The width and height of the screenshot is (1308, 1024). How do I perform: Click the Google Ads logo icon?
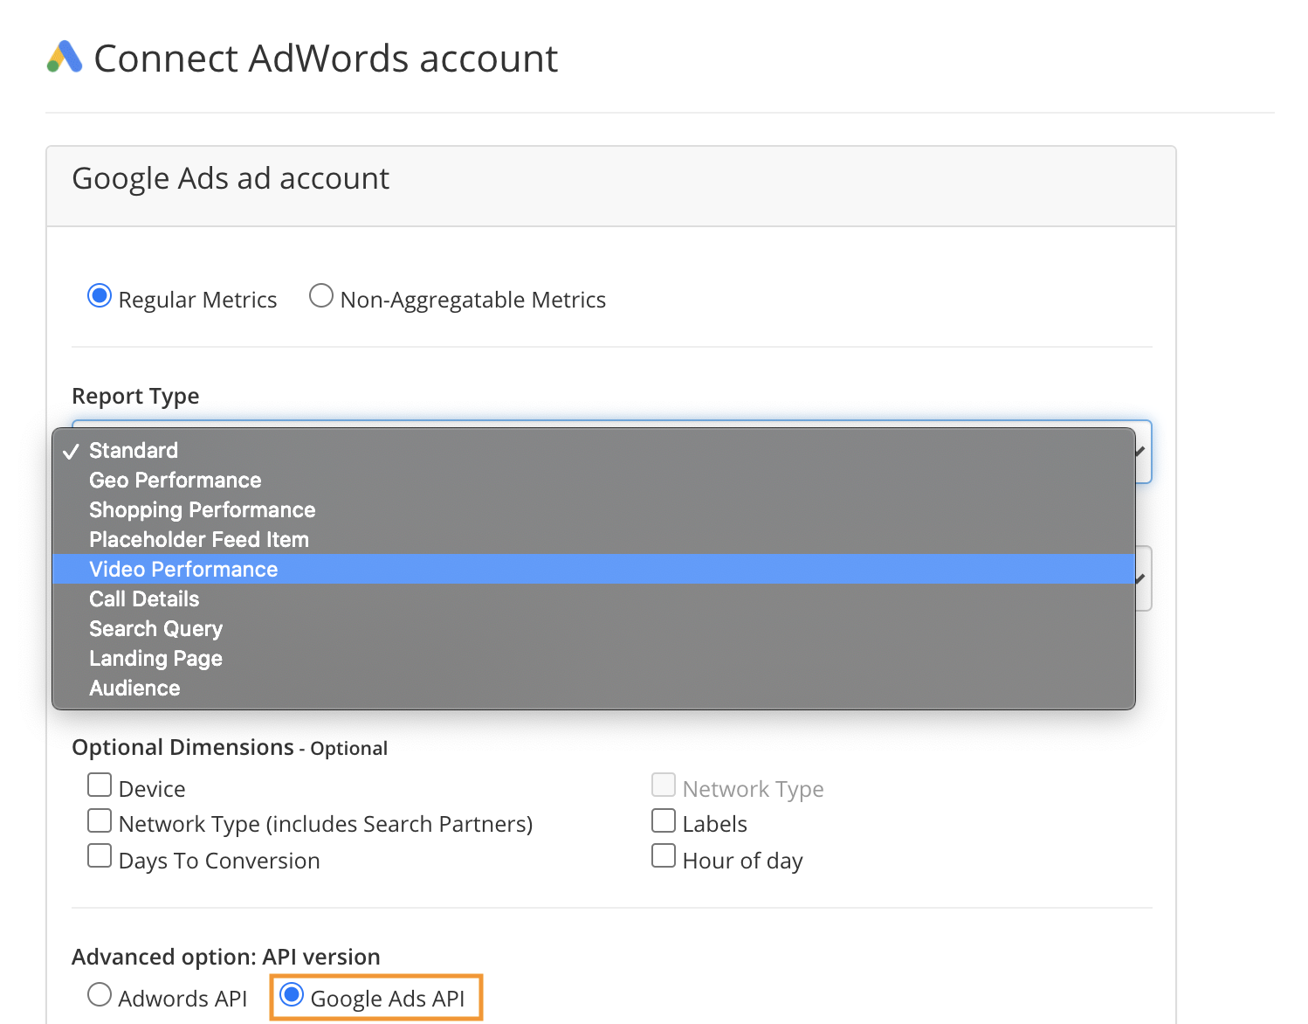(x=65, y=58)
